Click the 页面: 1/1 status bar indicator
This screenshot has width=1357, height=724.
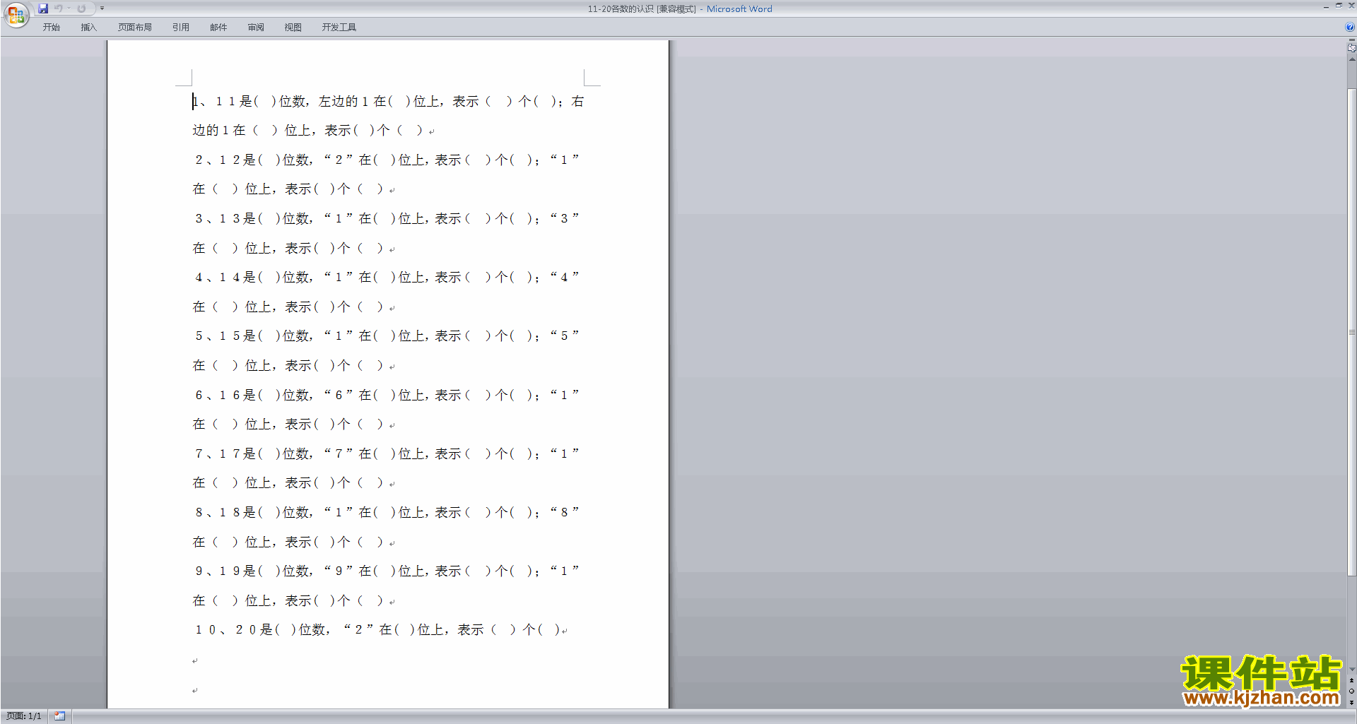pyautogui.click(x=24, y=716)
